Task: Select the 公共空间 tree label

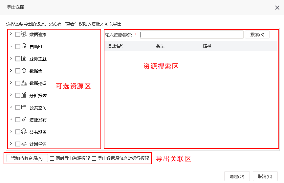Action: click(x=38, y=108)
